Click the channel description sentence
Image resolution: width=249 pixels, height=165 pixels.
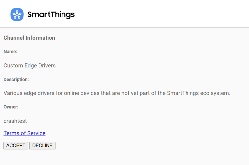tap(117, 93)
